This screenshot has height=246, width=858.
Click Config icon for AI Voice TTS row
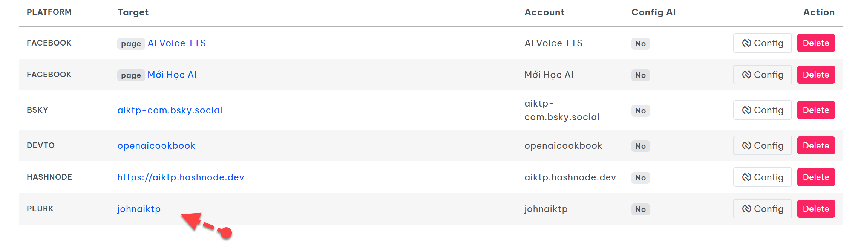coord(747,43)
